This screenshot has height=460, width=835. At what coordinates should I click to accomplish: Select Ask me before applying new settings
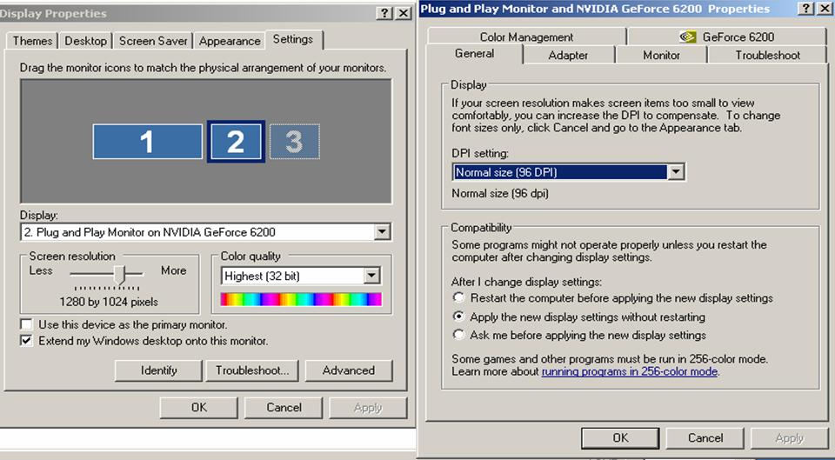pos(458,335)
